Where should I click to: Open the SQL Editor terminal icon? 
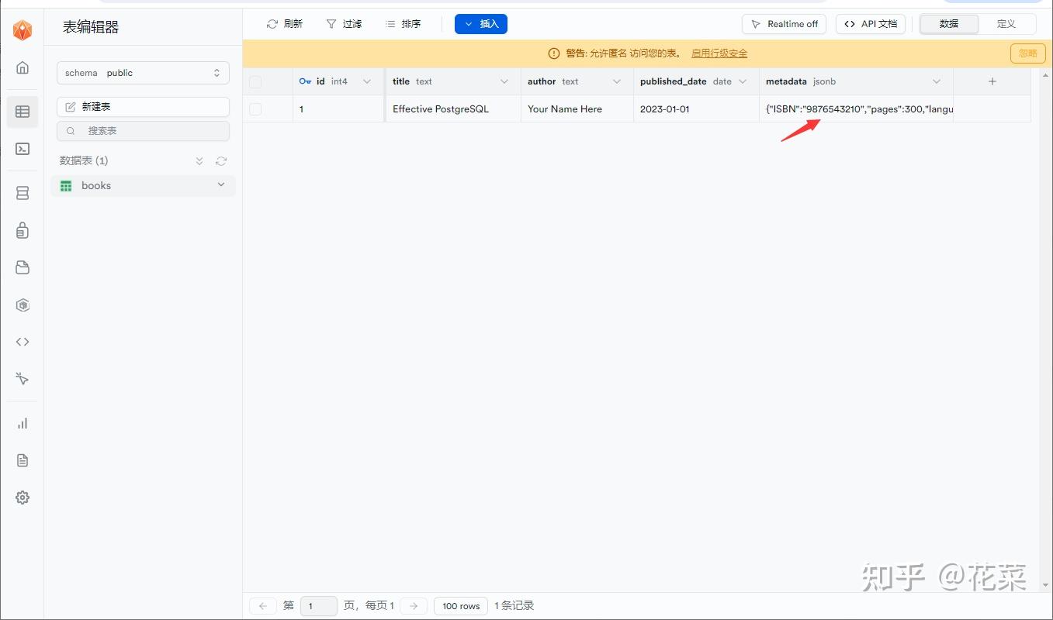[23, 149]
